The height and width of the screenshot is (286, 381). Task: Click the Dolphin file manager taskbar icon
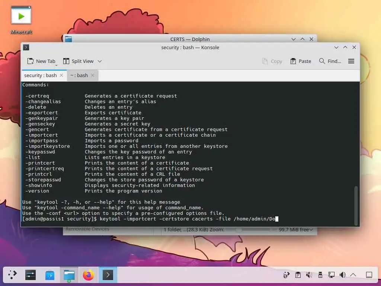point(69,275)
